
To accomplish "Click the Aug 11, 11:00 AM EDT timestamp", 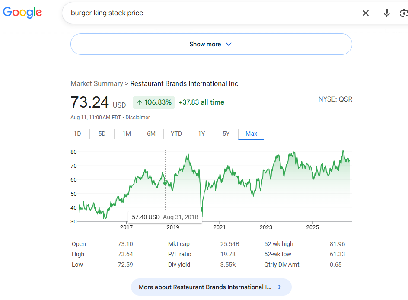I will [96, 117].
